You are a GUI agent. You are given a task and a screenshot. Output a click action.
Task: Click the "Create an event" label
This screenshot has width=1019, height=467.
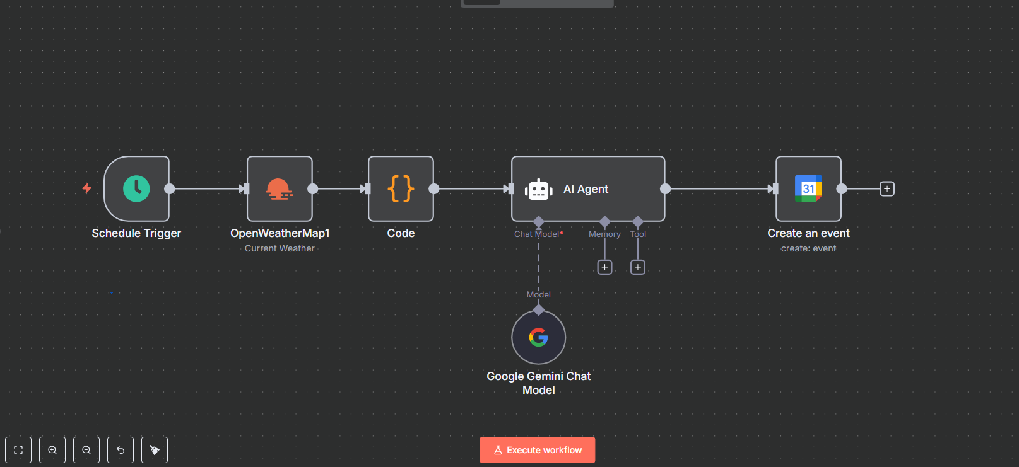pyautogui.click(x=808, y=233)
